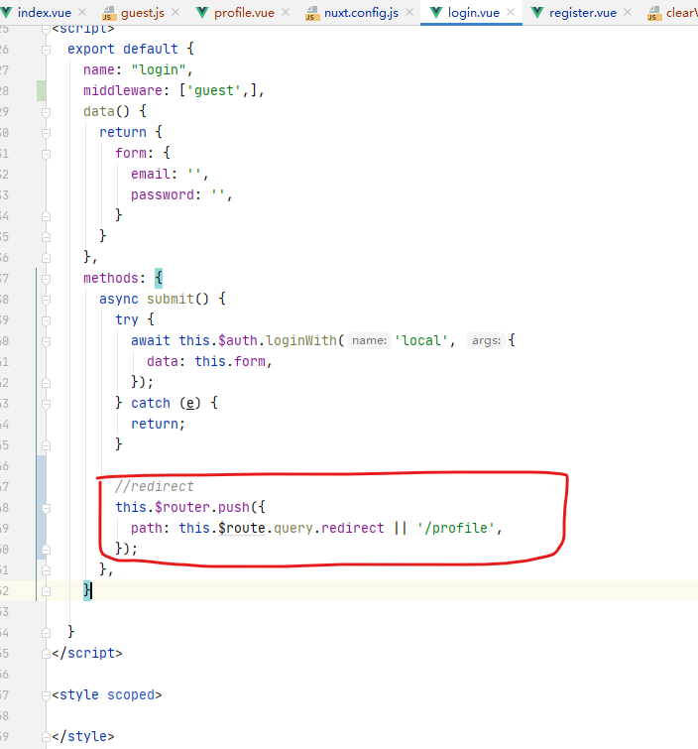This screenshot has height=749, width=698.
Task: Switch to the index.vue tab
Action: [x=44, y=13]
